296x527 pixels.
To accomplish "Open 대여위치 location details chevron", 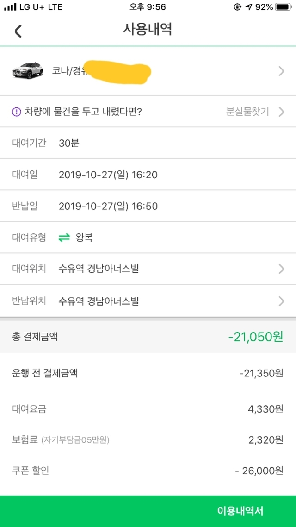I will (281, 269).
